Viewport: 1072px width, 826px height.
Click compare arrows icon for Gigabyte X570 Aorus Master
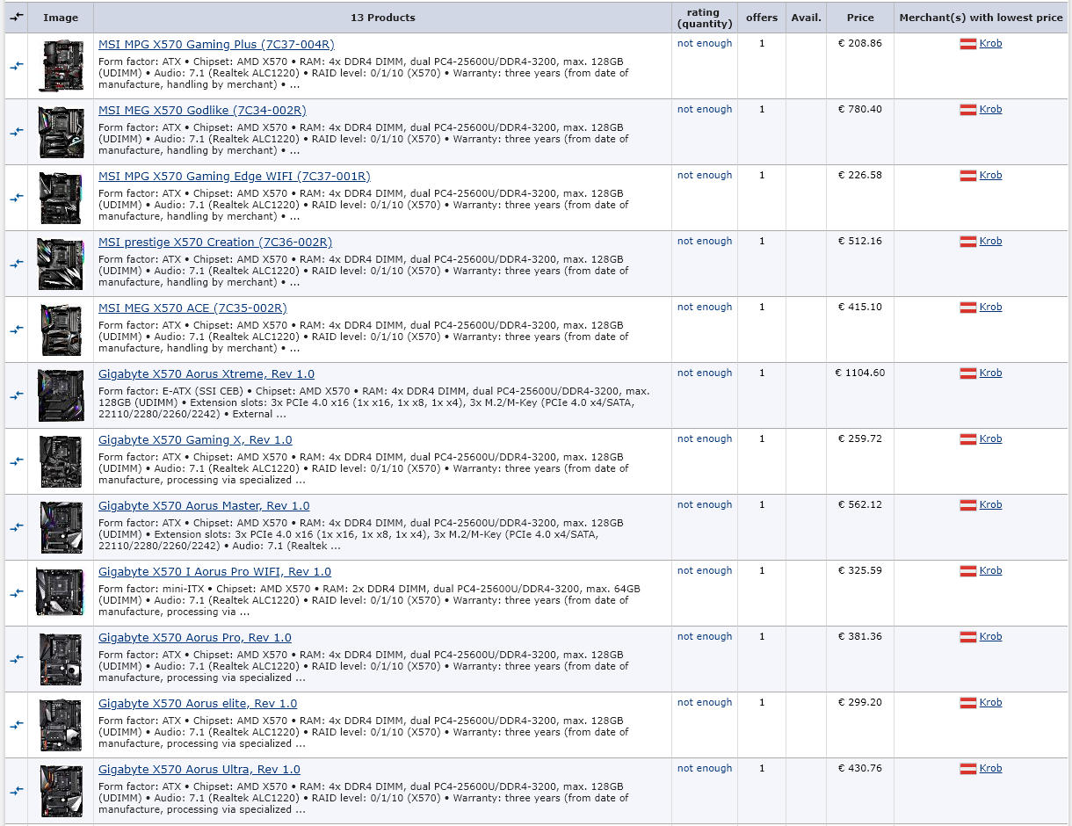[17, 527]
